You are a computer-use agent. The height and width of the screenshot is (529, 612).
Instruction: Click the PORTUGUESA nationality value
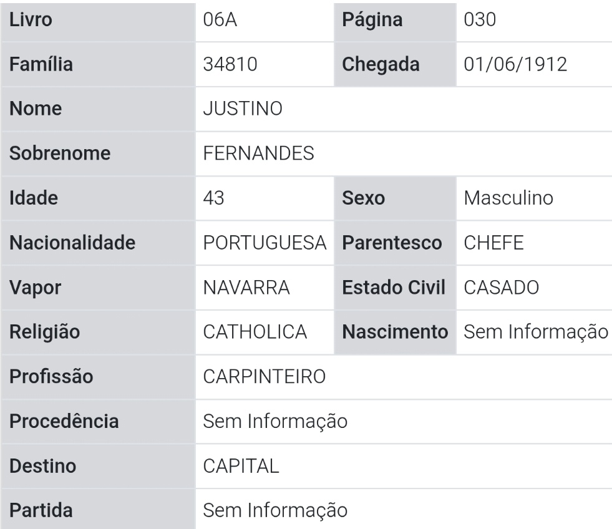point(265,243)
